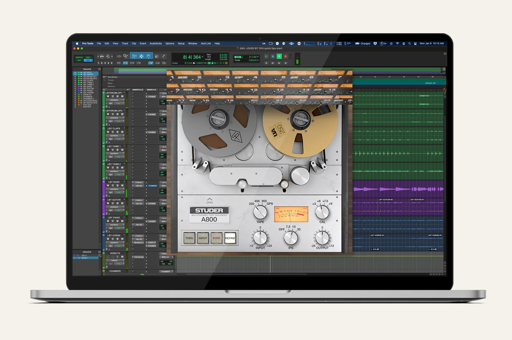Expand the OPEN chevron on Studer plugin
Screen dimensions: 512x340
210,200
